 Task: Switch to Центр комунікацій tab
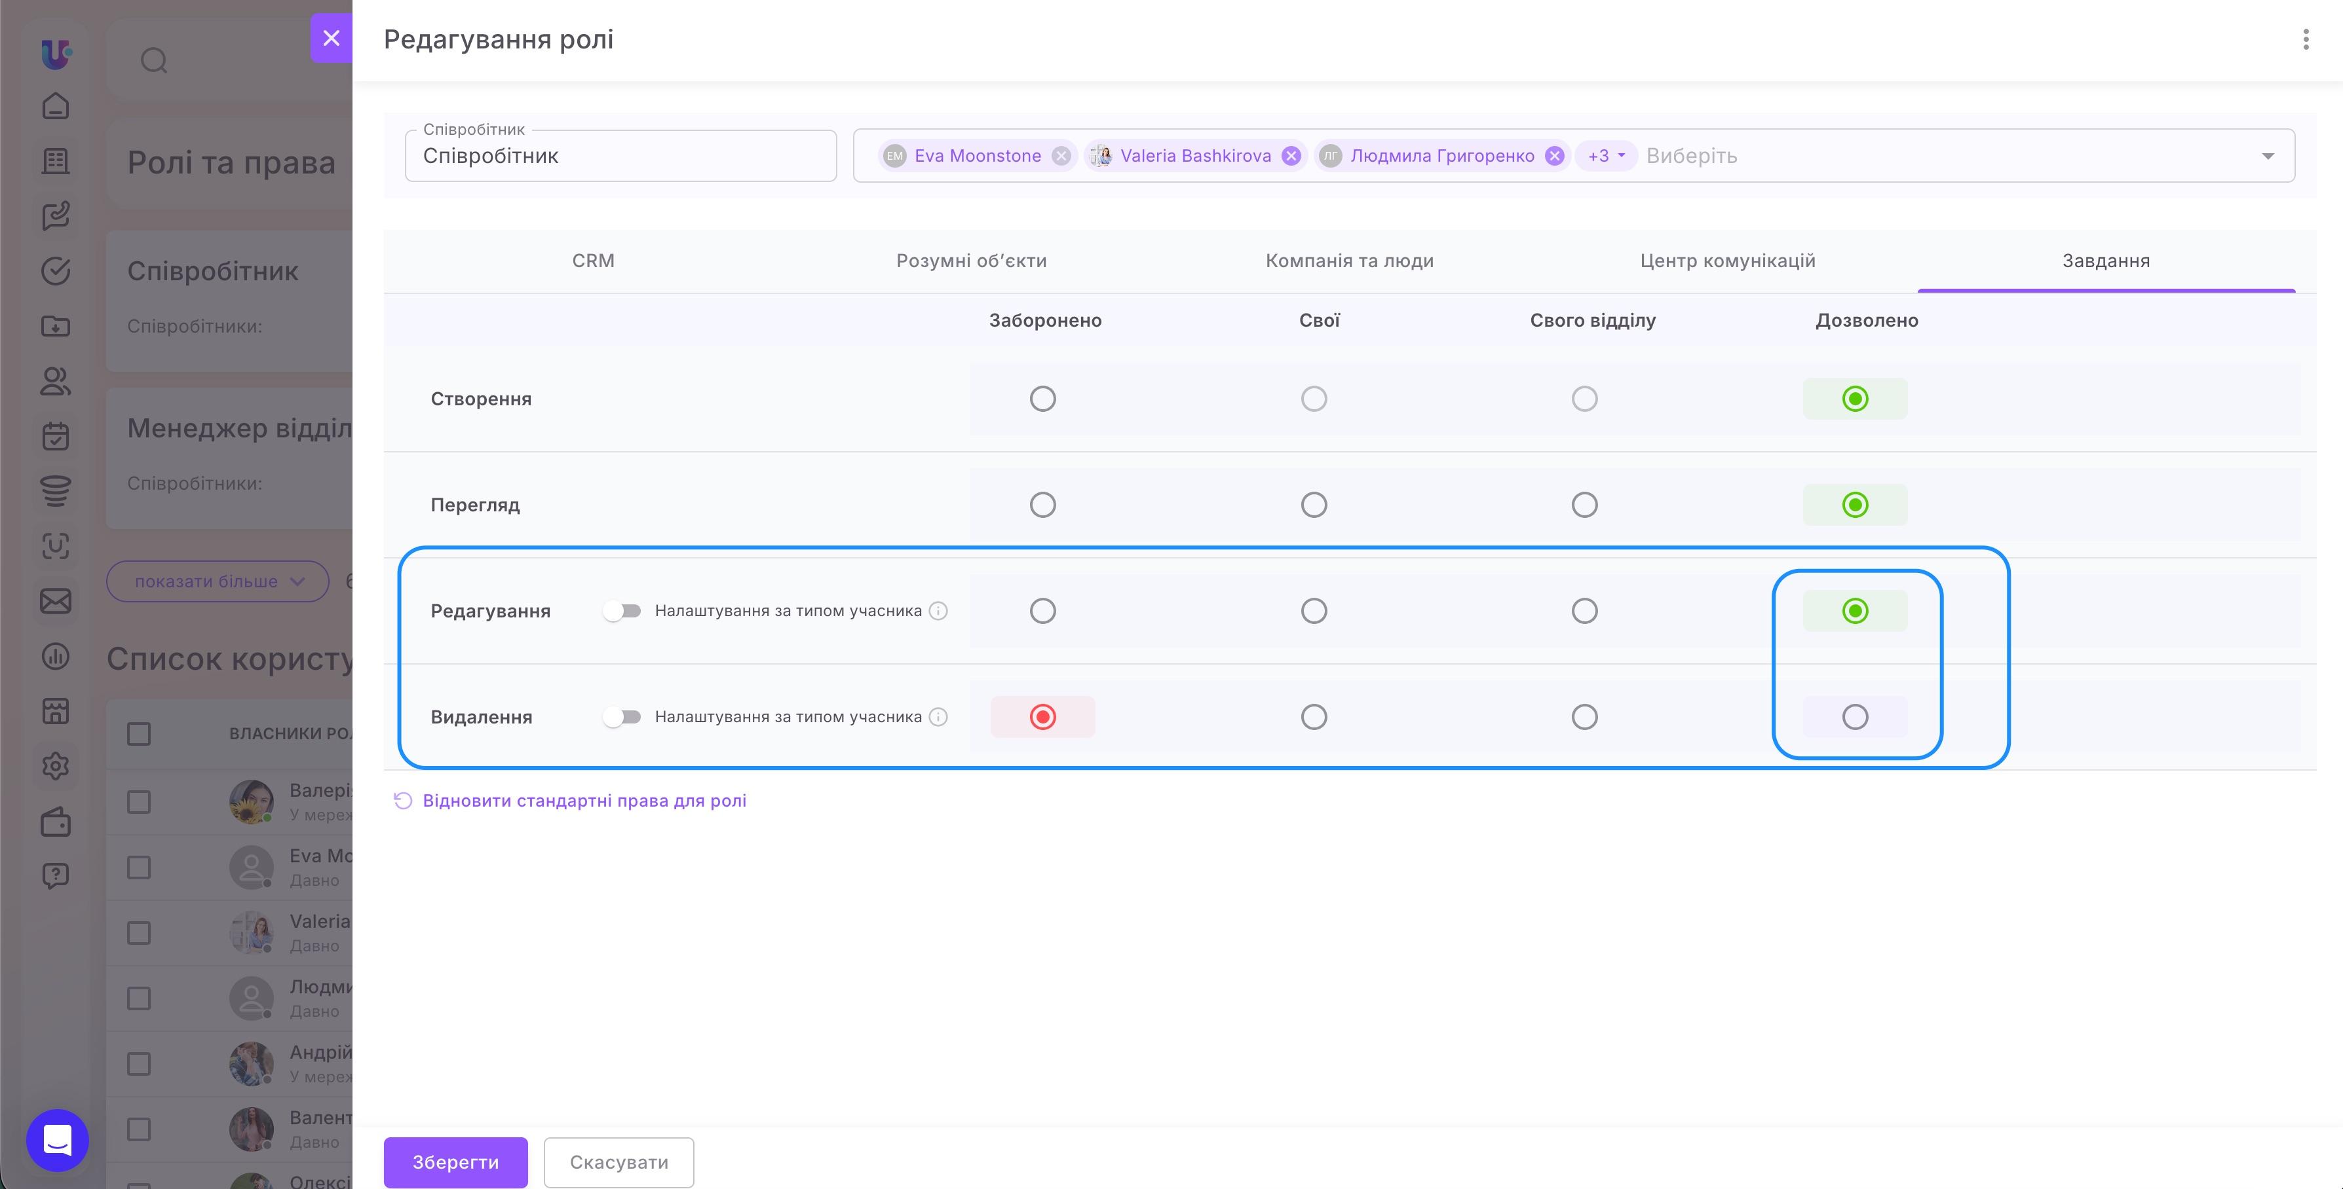click(x=1728, y=261)
